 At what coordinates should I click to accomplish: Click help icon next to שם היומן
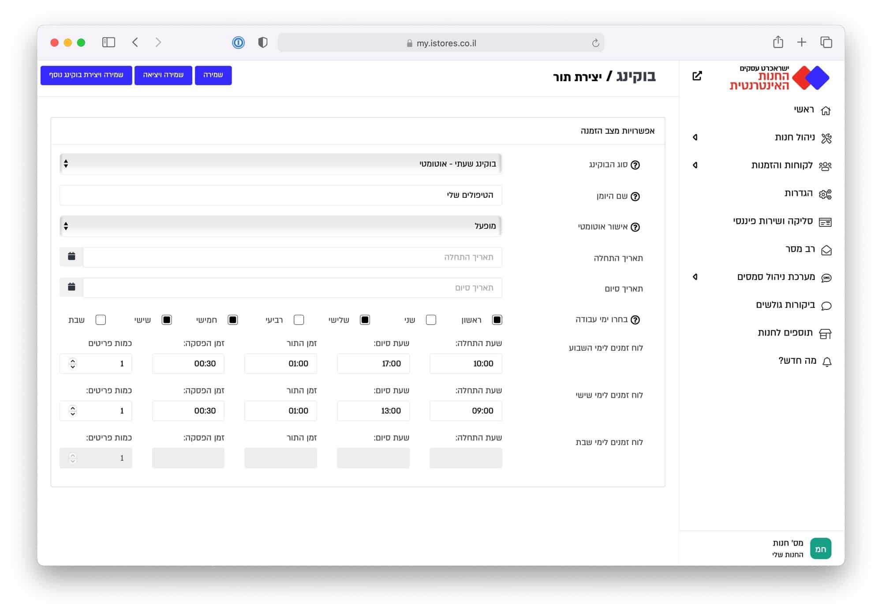coord(635,196)
